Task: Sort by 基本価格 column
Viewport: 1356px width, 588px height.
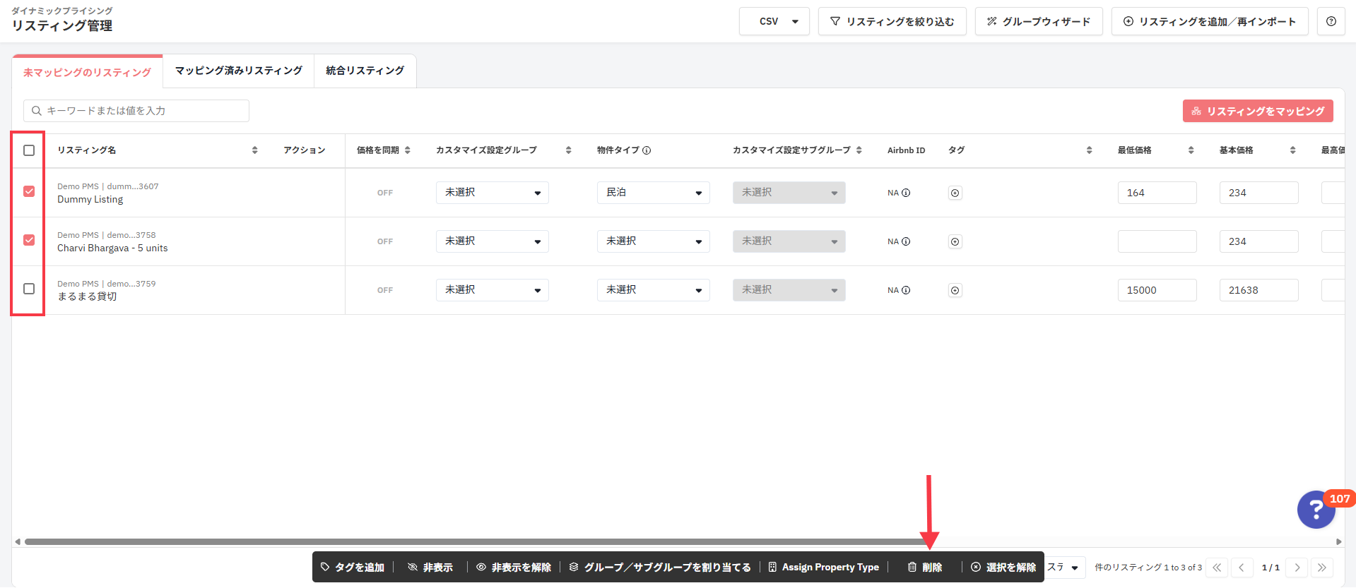Action: (x=1292, y=150)
